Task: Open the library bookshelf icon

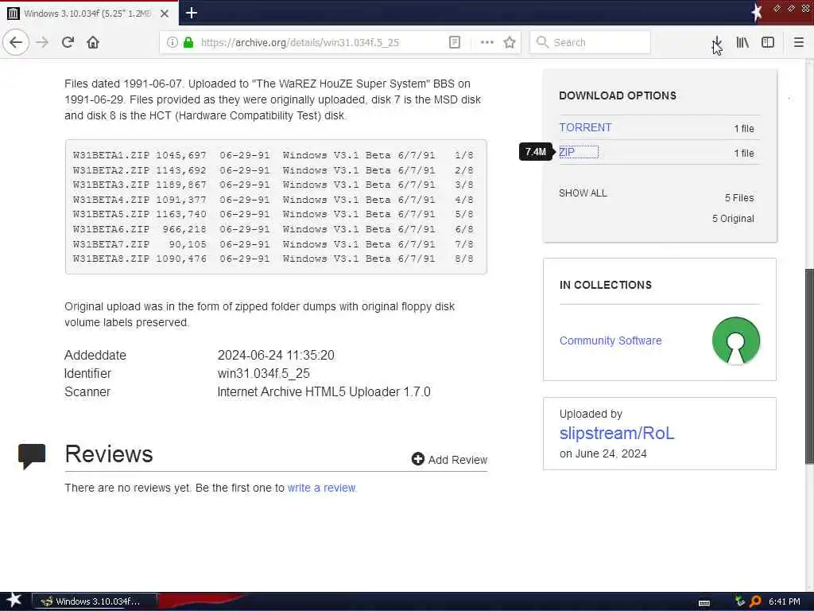Action: [742, 42]
